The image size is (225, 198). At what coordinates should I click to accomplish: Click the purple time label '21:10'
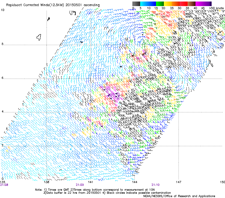click(156, 185)
